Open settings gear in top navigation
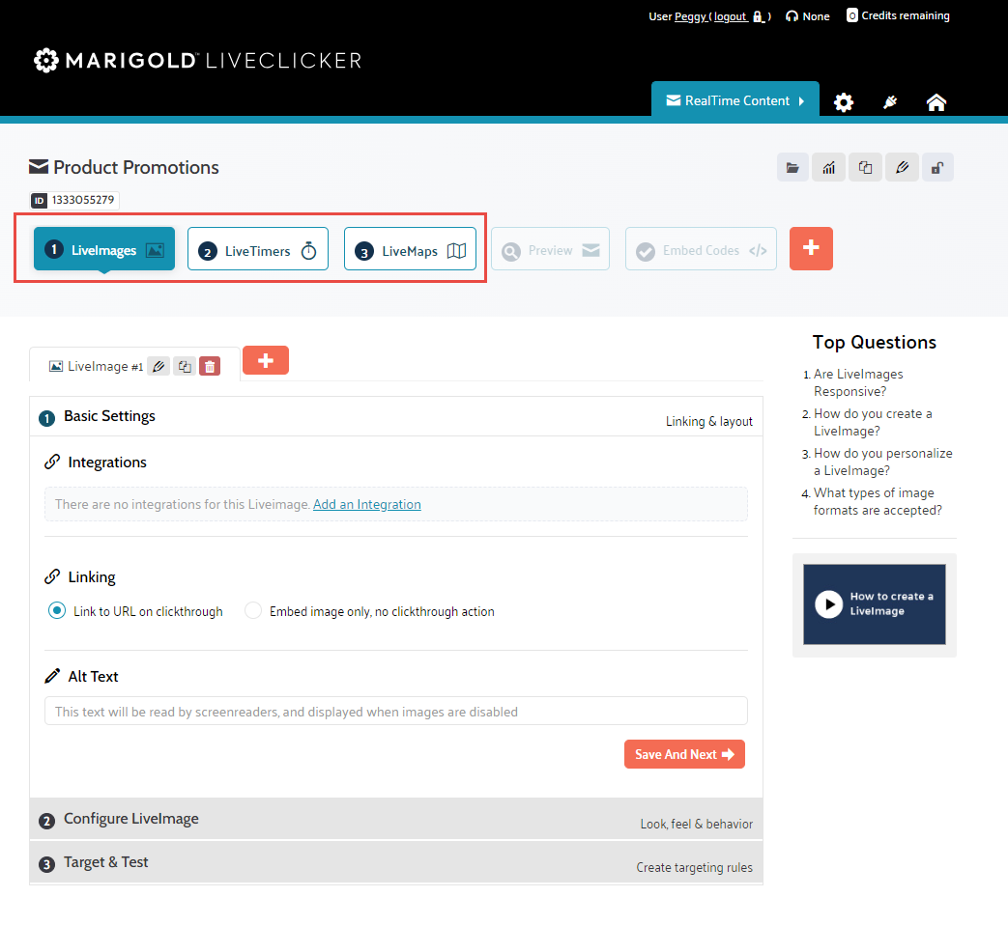 [844, 102]
